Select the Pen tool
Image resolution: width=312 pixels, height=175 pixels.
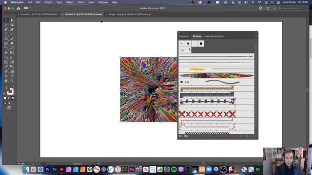6,29
